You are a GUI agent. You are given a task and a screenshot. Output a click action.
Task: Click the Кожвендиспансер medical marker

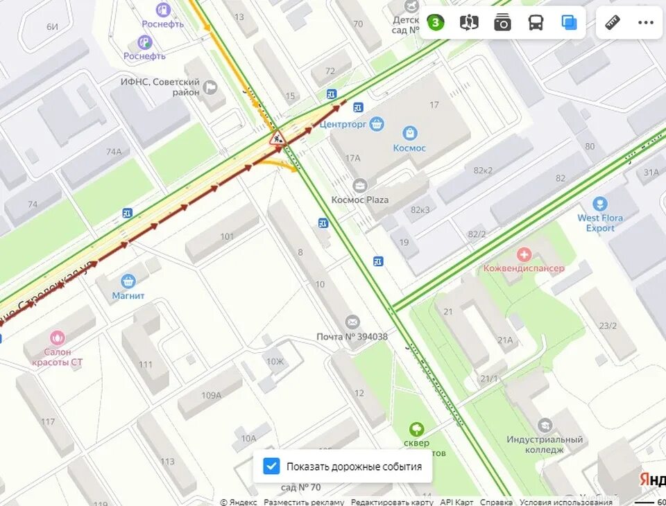524,254
